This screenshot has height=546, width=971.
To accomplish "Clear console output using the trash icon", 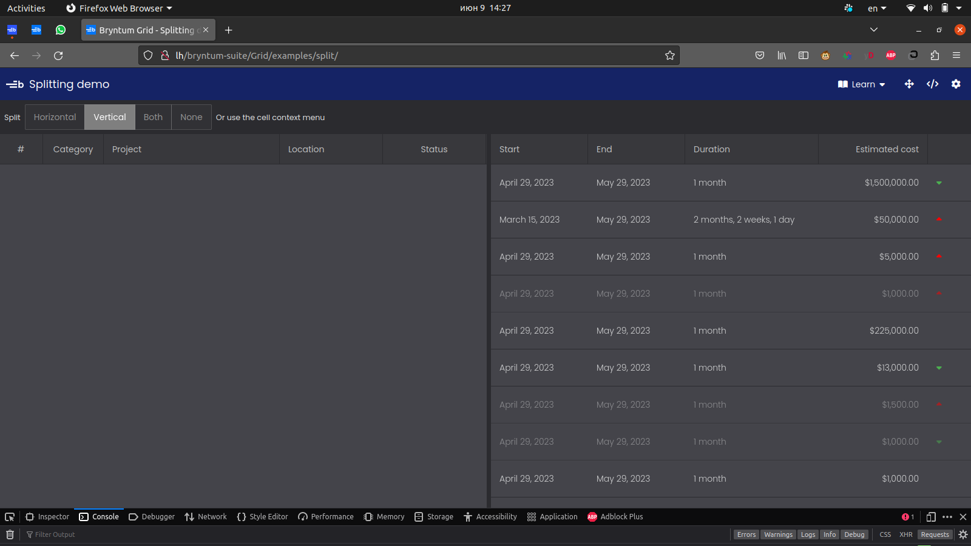I will point(10,534).
